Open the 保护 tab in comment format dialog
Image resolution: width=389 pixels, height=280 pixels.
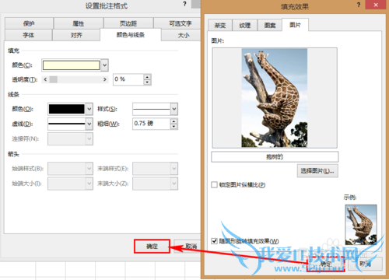(x=29, y=23)
